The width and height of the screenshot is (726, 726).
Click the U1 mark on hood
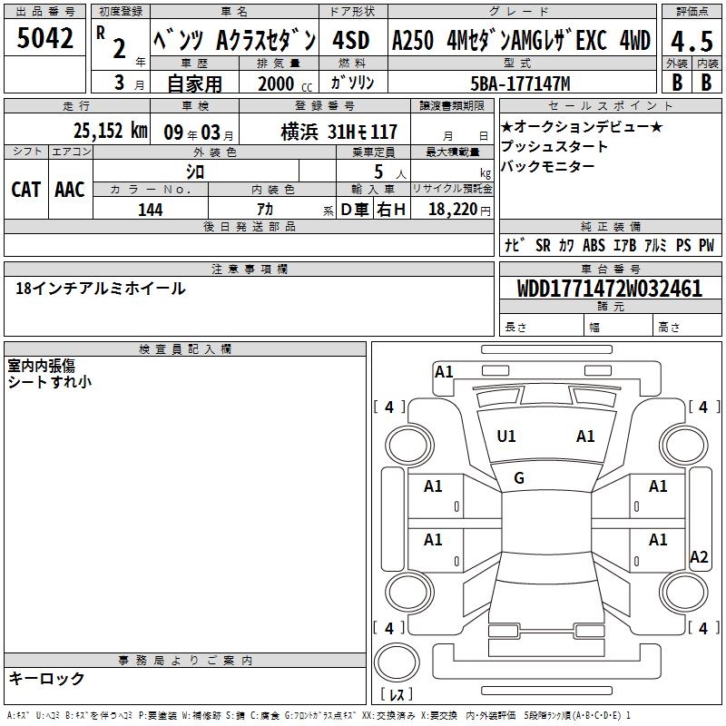coord(505,437)
